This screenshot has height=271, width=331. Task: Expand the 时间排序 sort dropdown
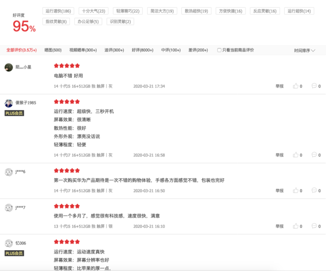305,50
